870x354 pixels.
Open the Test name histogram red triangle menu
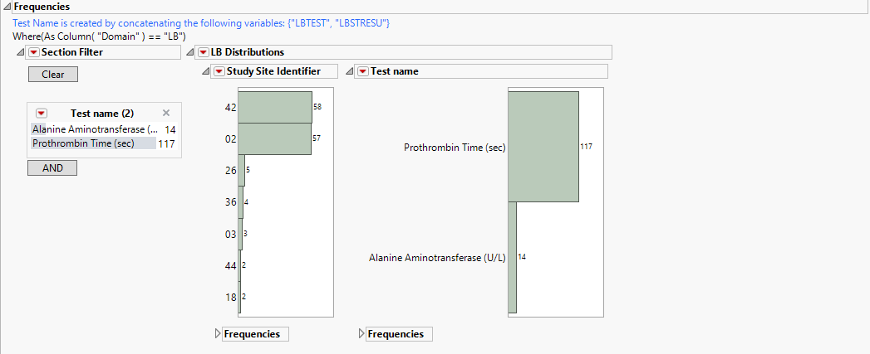362,71
